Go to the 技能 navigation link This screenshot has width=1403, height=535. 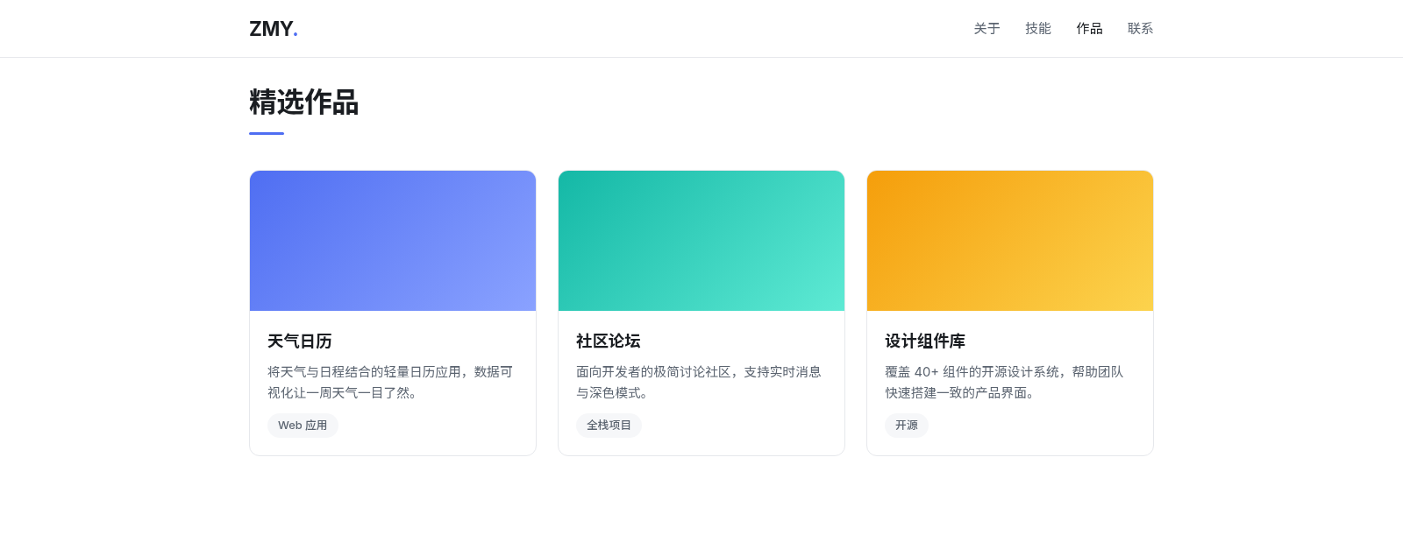(1038, 29)
